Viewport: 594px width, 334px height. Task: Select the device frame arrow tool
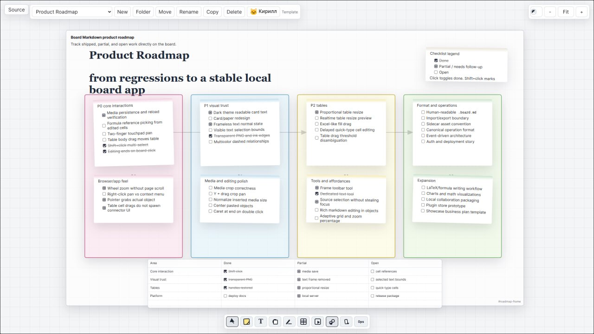(346, 321)
